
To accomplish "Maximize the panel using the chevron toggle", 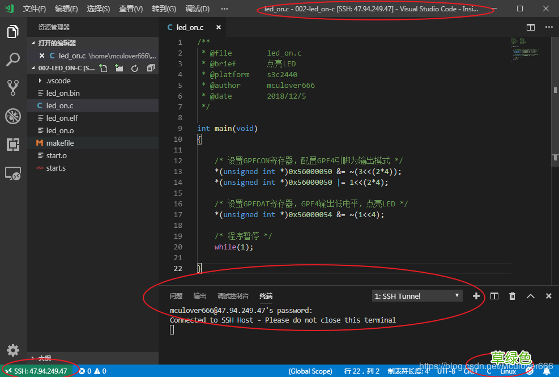I will click(x=530, y=295).
